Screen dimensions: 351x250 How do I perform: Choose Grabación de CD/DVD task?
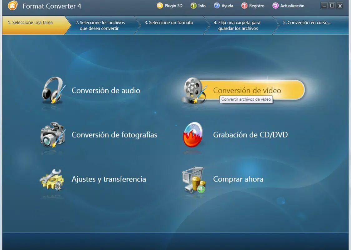click(250, 135)
